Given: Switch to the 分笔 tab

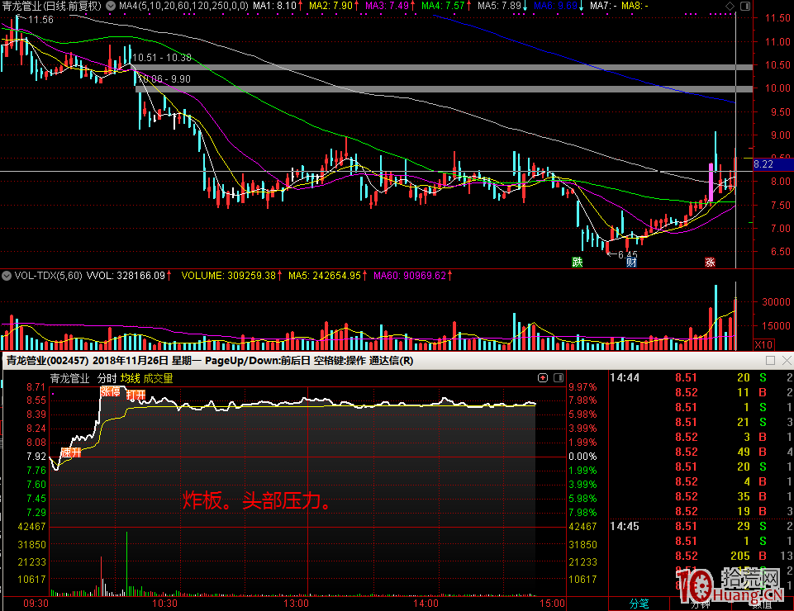Looking at the screenshot, I should [x=639, y=604].
